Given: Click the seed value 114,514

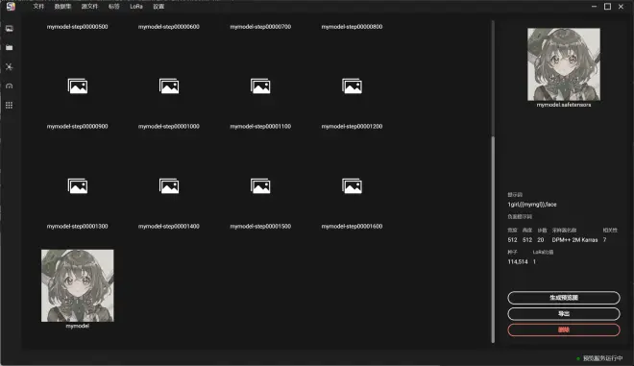Looking at the screenshot, I should tap(518, 262).
